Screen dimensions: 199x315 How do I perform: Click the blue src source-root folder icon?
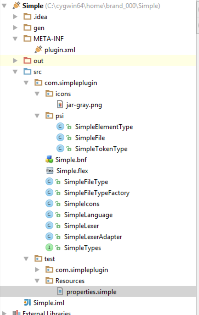(x=27, y=72)
